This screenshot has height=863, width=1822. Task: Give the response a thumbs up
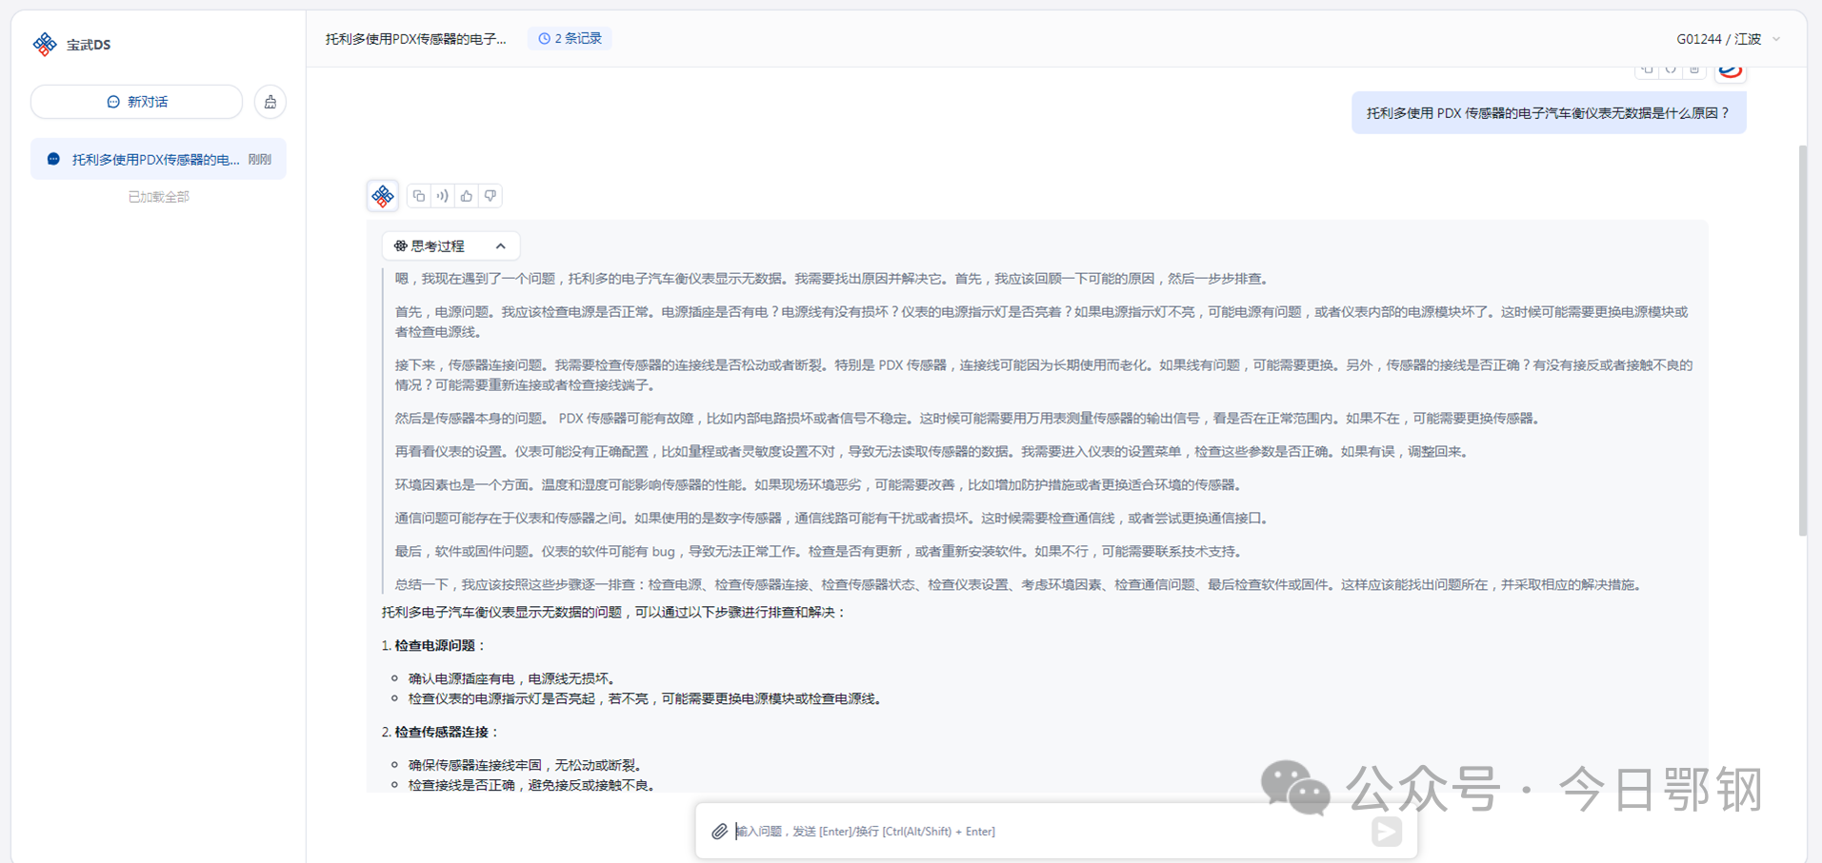point(467,196)
